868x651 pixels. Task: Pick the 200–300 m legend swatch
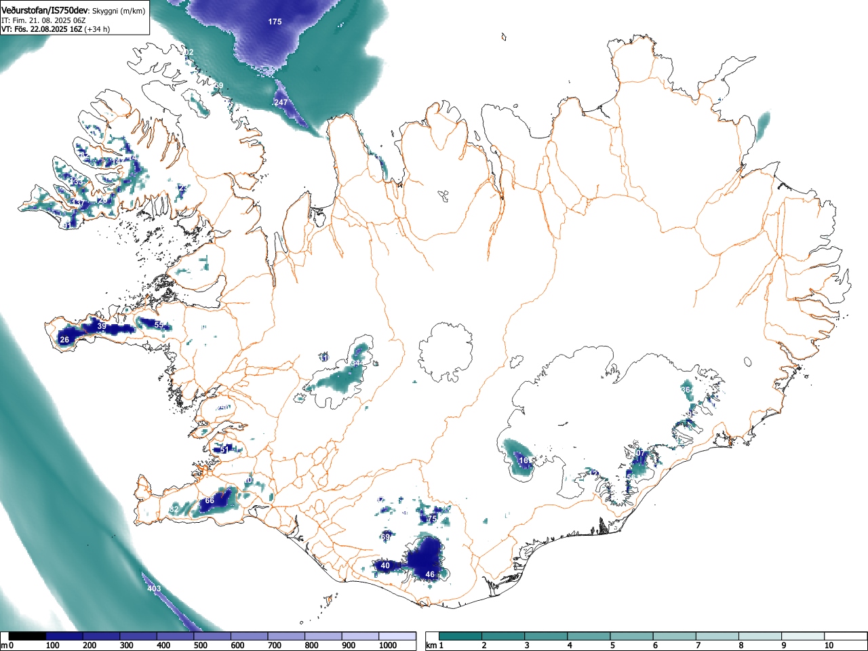click(101, 636)
